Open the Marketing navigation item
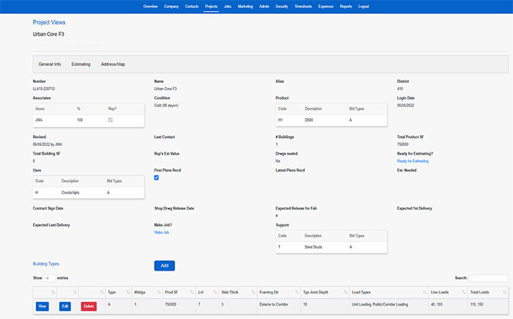This screenshot has width=513, height=319. tap(246, 6)
